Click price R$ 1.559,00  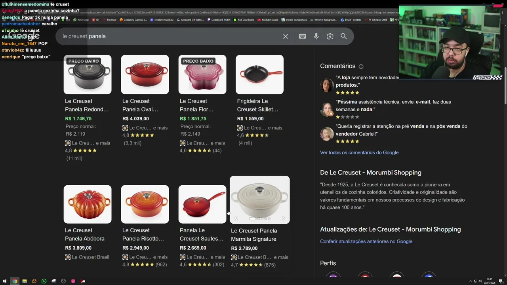(x=250, y=119)
